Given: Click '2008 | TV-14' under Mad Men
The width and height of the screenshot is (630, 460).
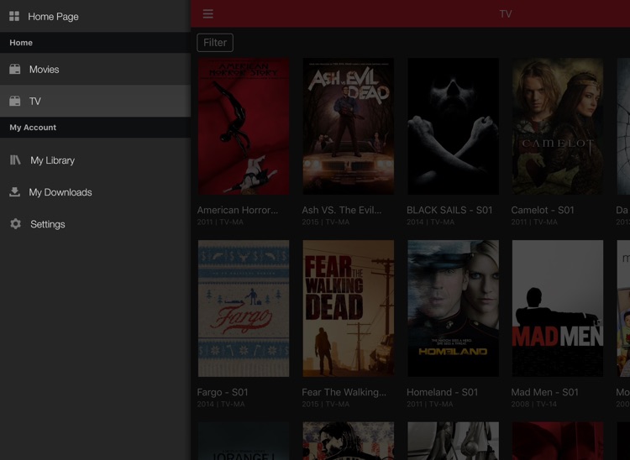Looking at the screenshot, I should (534, 404).
